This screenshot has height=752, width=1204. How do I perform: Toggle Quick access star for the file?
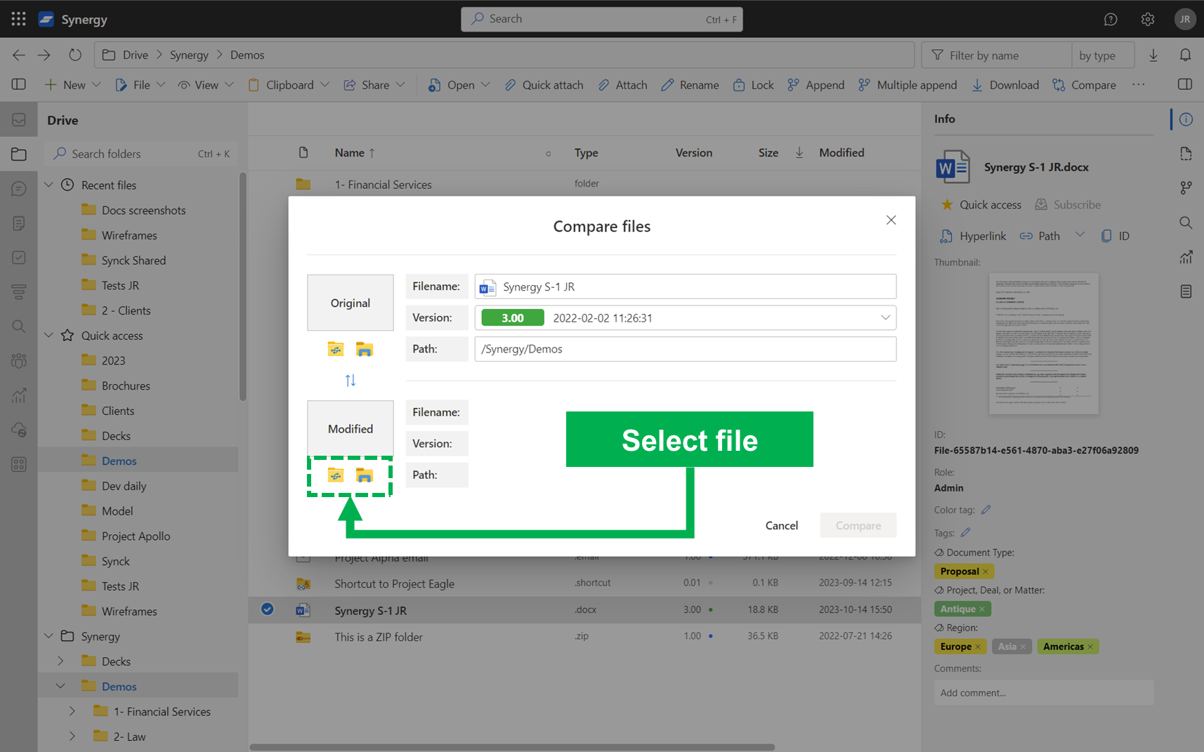click(948, 204)
